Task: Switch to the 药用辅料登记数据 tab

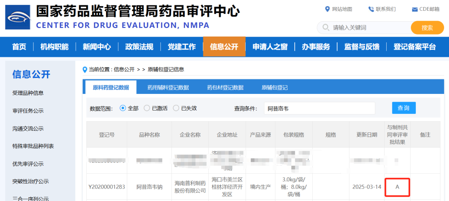Action: click(168, 88)
